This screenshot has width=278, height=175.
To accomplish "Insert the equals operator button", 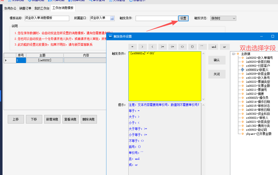I will coord(132,47).
